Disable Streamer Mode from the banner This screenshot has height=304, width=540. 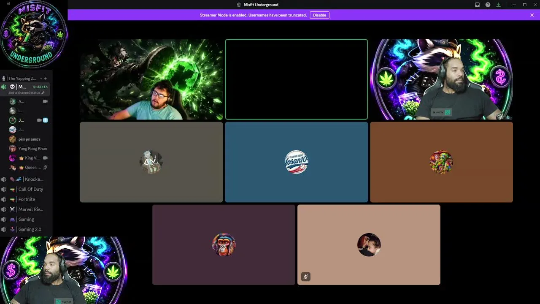(x=319, y=15)
